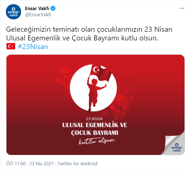
Task: Click the waving Turkish flag in the image
Action: [100, 72]
